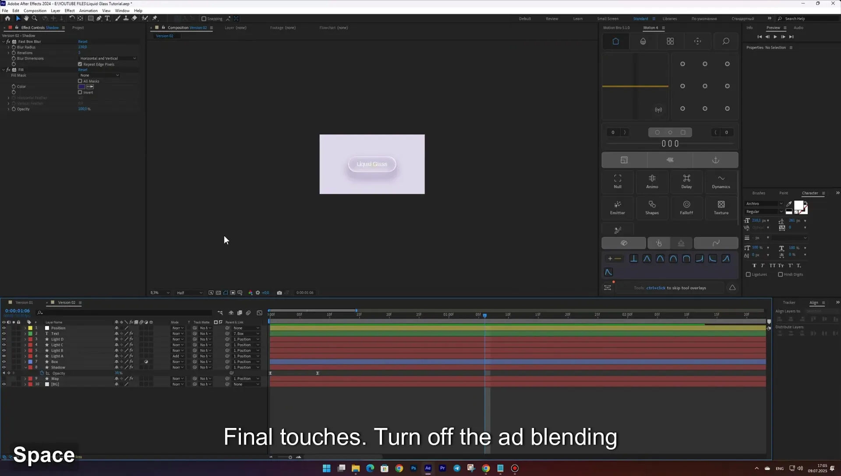Hide the Map layer with its eye icon
Image resolution: width=841 pixels, height=476 pixels.
click(4, 379)
